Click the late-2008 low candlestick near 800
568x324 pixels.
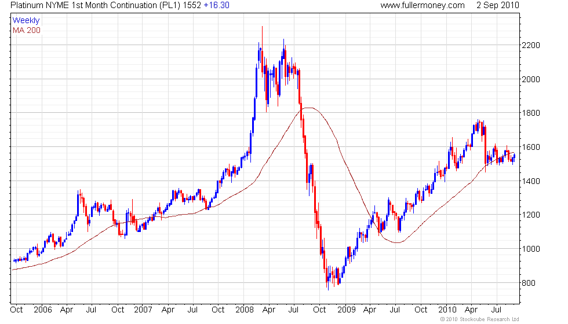click(x=328, y=278)
